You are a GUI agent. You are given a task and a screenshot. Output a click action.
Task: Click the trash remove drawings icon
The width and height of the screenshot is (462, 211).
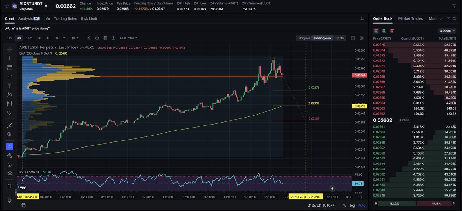pos(10,186)
